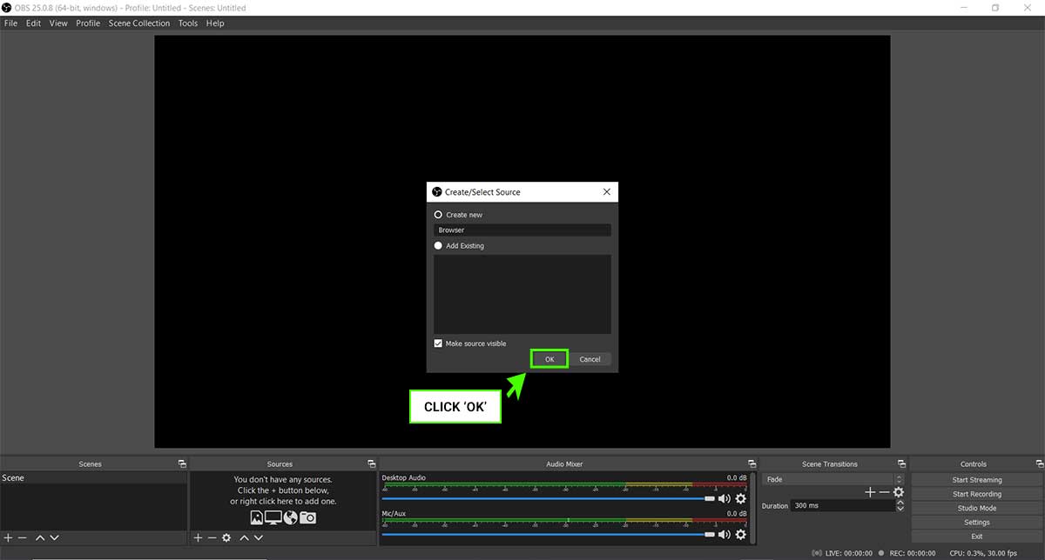Screen dimensions: 1045x560
Task: Undock the Audio Mixer with its pop-out icon
Action: 752,463
